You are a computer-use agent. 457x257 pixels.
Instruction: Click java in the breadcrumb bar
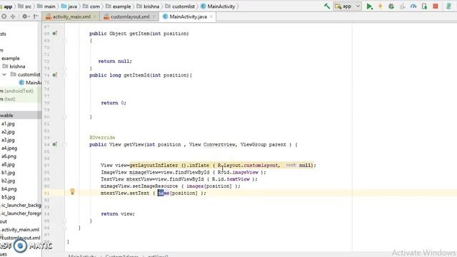69,6
